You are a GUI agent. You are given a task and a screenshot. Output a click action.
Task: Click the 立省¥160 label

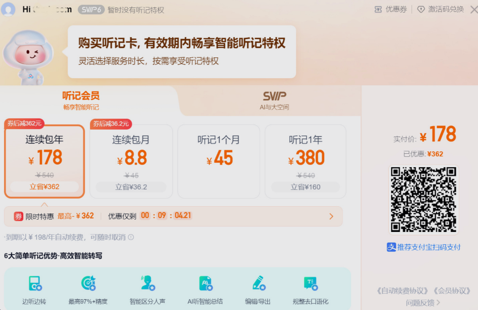(x=306, y=187)
